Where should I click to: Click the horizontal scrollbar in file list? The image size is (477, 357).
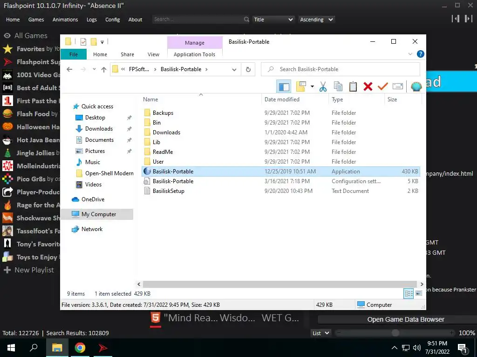pos(279,284)
